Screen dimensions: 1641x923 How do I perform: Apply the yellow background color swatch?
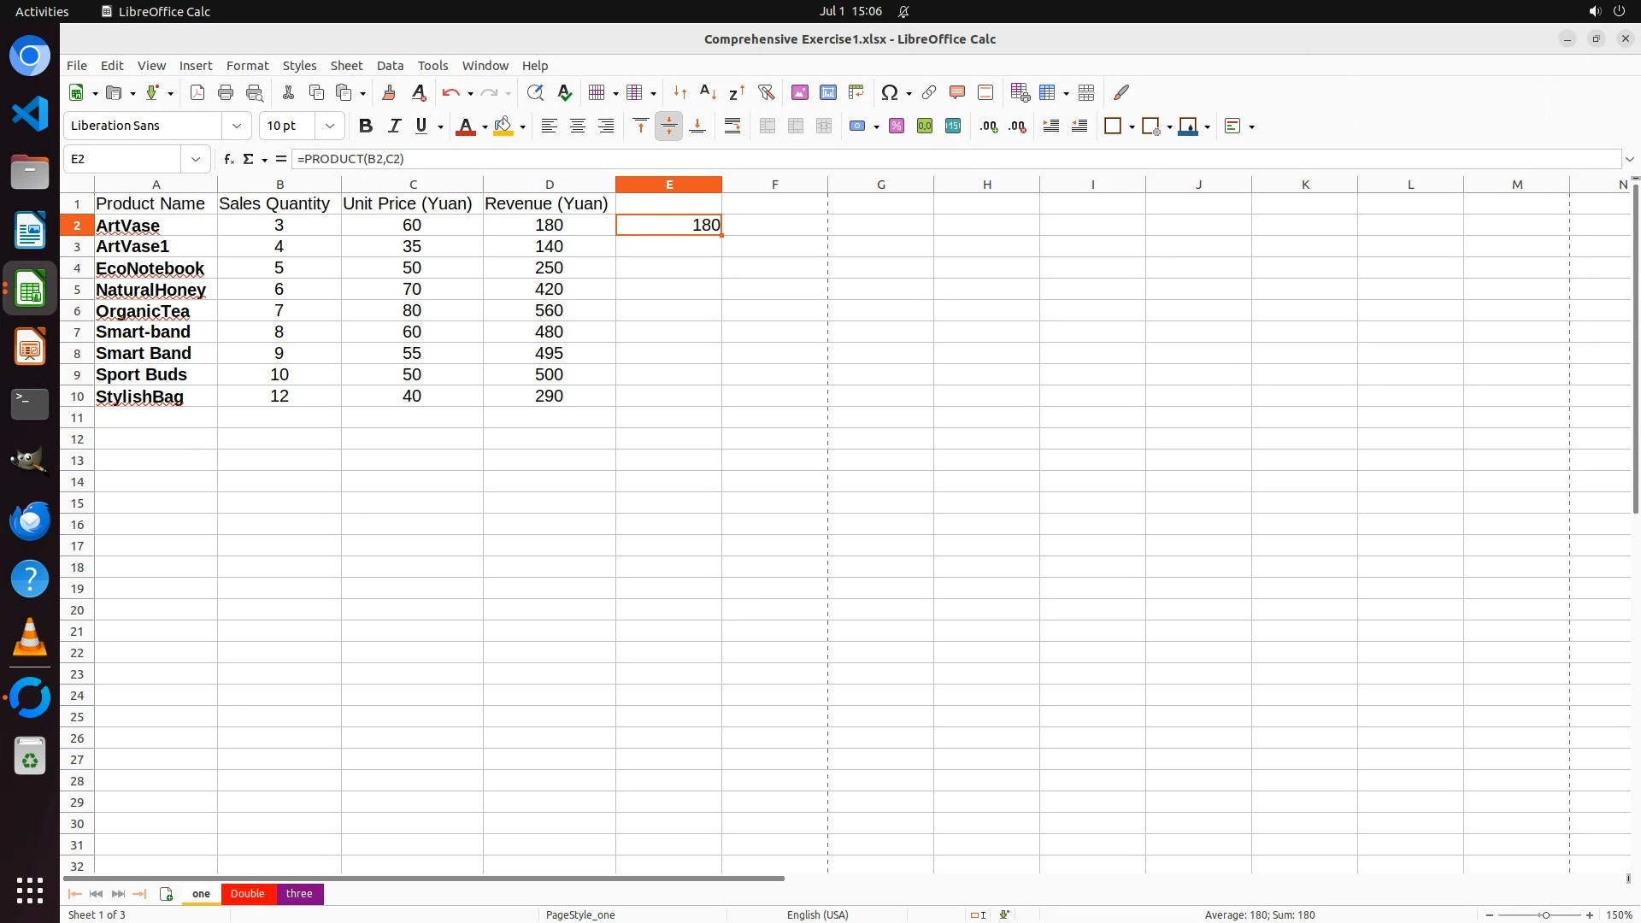[503, 126]
